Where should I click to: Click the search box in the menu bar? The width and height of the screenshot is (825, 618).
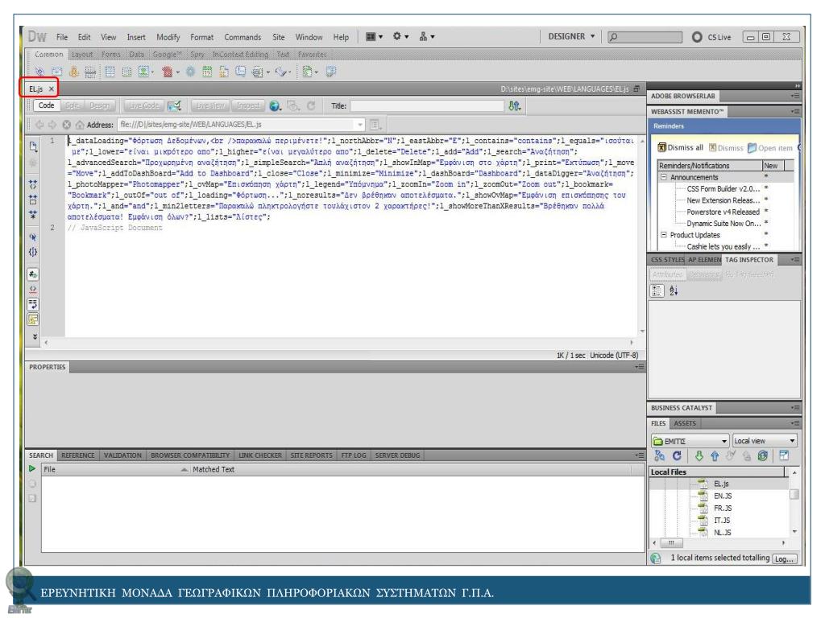(x=645, y=37)
